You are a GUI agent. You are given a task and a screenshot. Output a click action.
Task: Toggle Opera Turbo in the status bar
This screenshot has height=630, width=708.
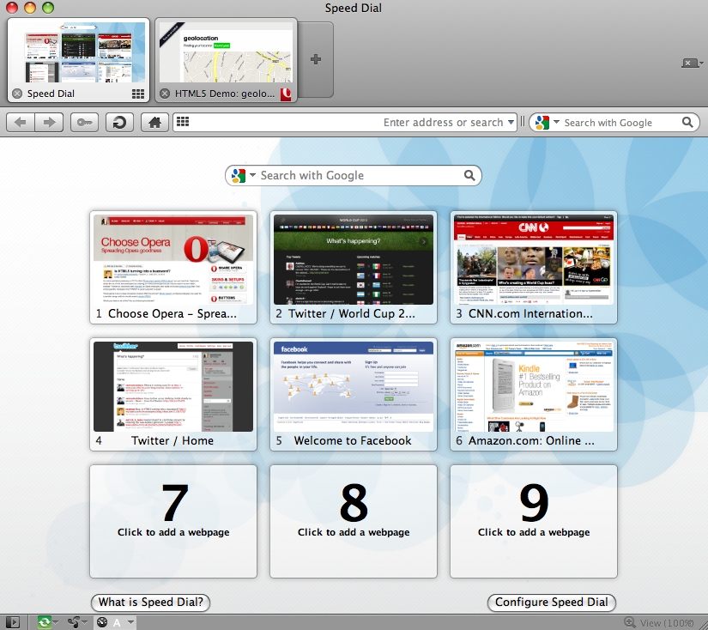click(102, 621)
